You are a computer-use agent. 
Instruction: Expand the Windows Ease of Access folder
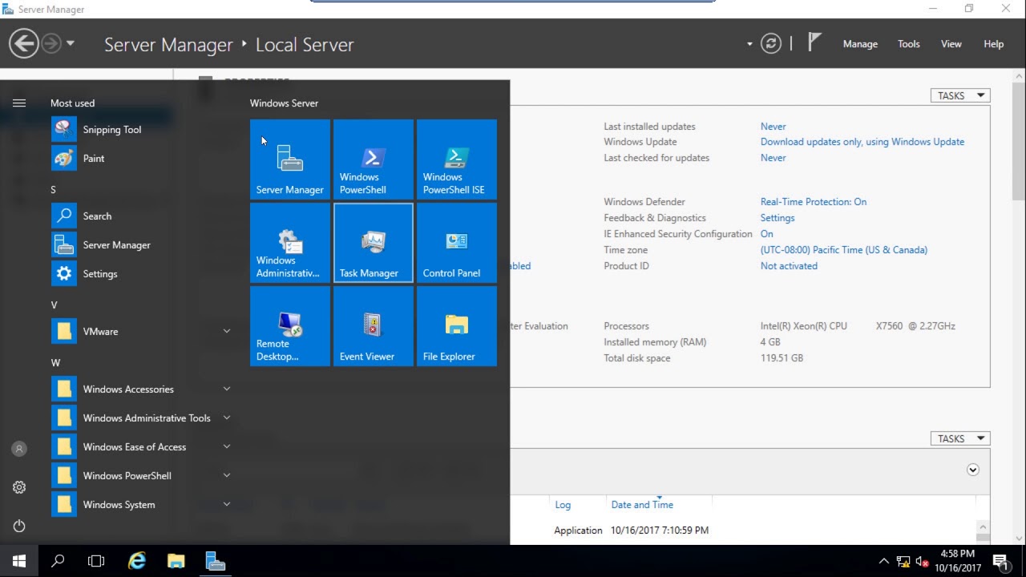click(x=141, y=446)
